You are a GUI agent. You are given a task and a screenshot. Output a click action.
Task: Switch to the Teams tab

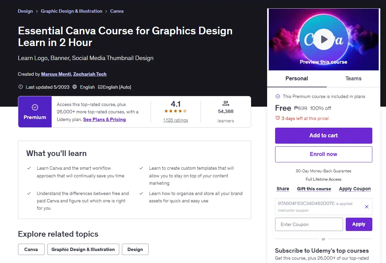tap(353, 79)
